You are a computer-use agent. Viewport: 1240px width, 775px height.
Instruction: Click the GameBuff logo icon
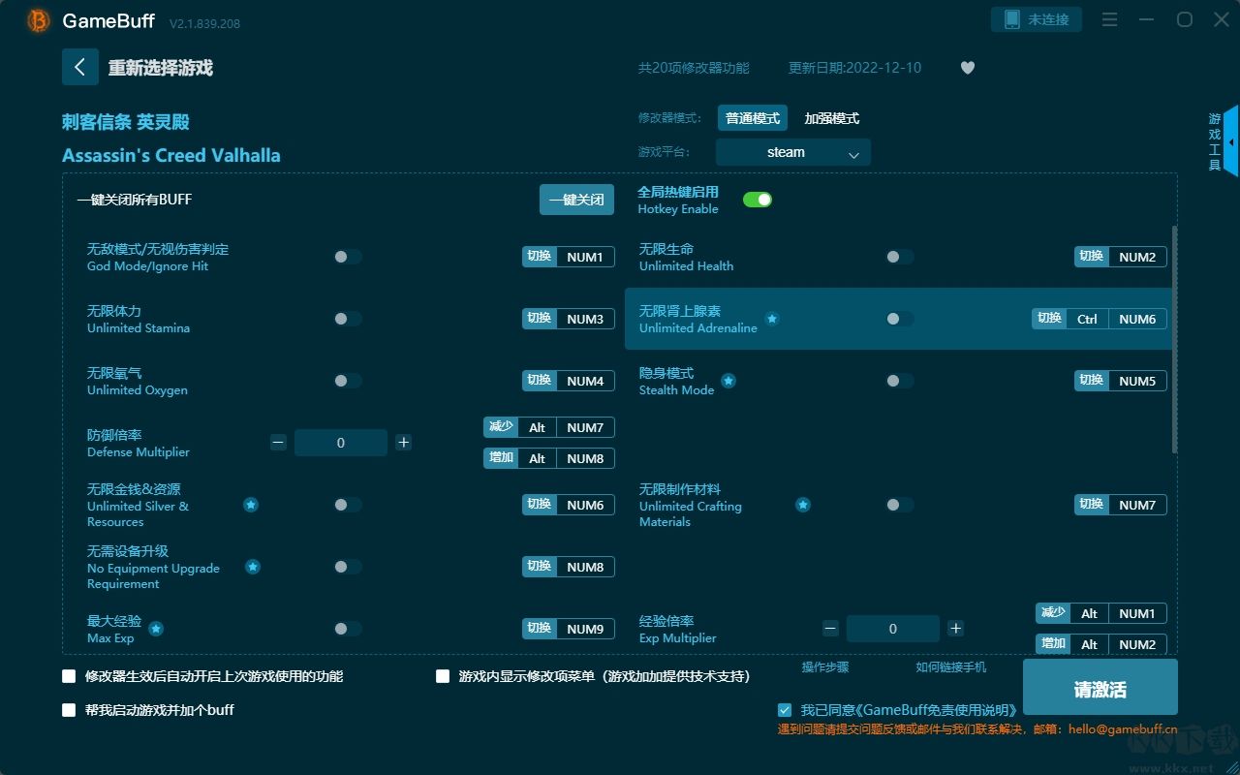click(x=39, y=20)
